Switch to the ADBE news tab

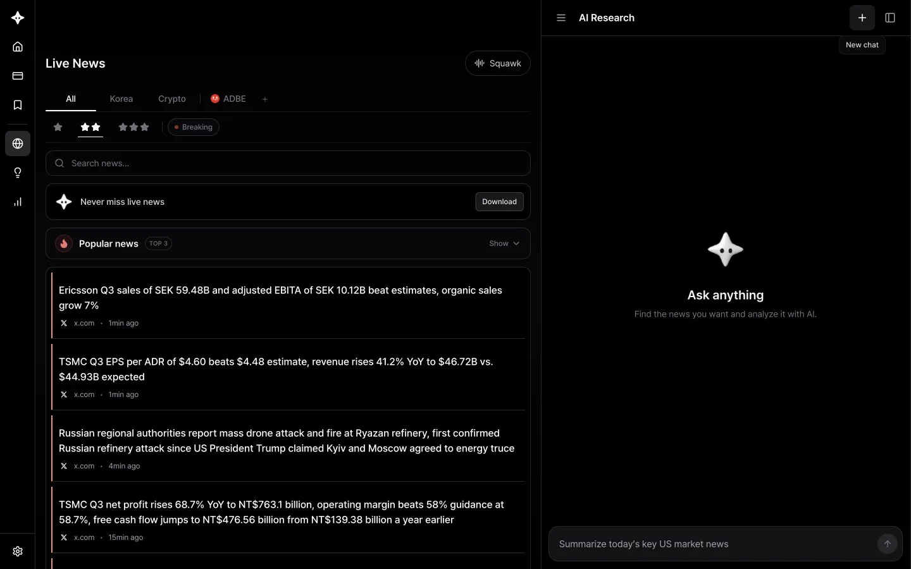[228, 99]
